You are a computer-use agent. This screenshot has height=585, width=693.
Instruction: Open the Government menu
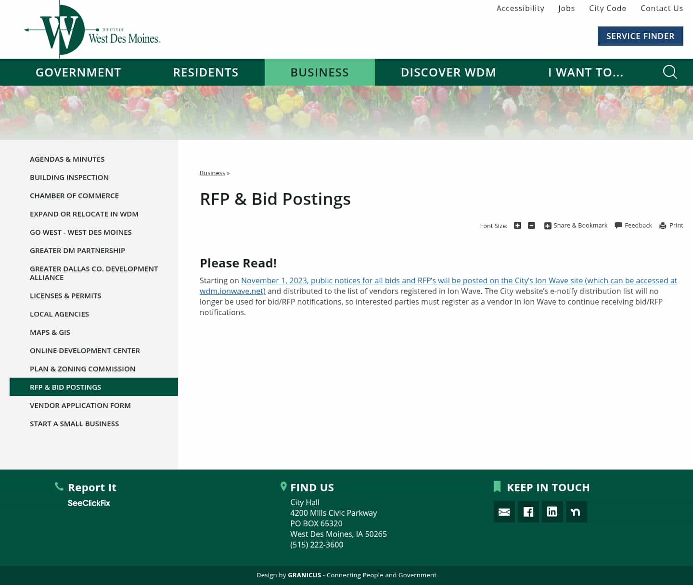[x=78, y=72]
